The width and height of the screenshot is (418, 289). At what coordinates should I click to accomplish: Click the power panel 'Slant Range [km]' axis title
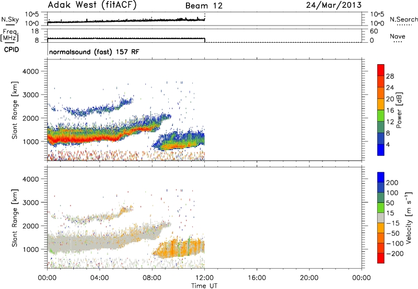tap(15, 110)
